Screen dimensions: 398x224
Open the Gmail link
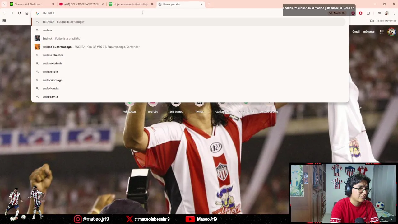click(356, 32)
